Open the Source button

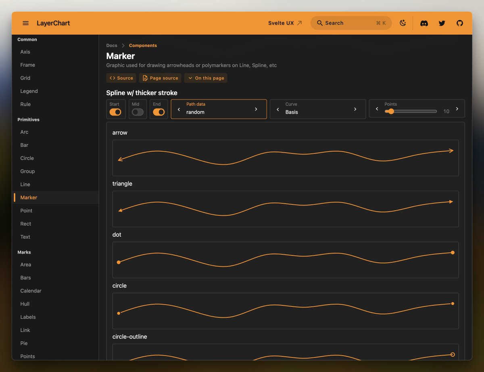(121, 78)
